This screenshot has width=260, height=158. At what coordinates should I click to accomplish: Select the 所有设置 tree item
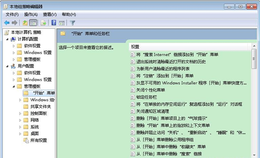point(38,140)
